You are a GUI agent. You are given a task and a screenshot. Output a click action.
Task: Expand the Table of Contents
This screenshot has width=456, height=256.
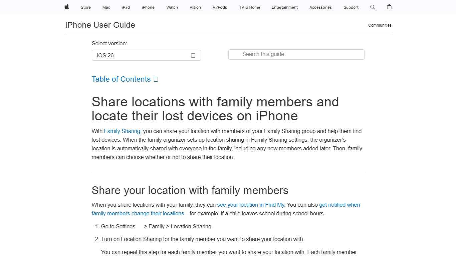point(121,79)
